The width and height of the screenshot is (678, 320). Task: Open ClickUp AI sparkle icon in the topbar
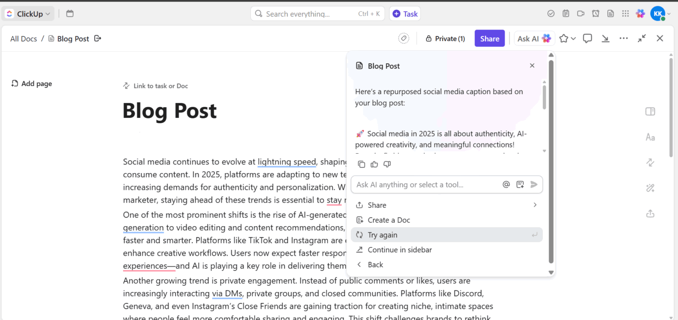coord(640,13)
